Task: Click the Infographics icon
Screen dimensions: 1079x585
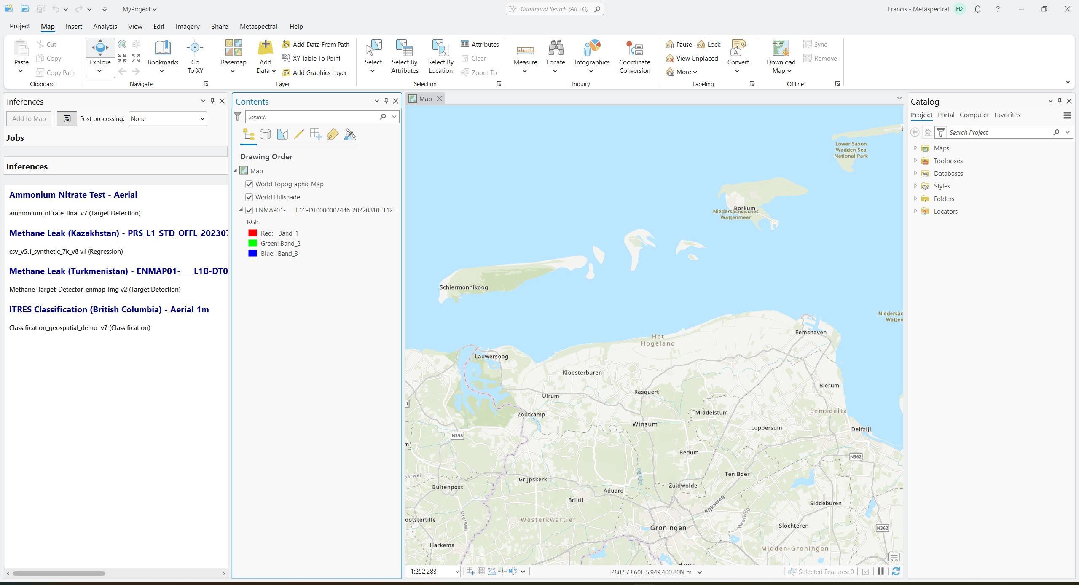Action: point(592,48)
